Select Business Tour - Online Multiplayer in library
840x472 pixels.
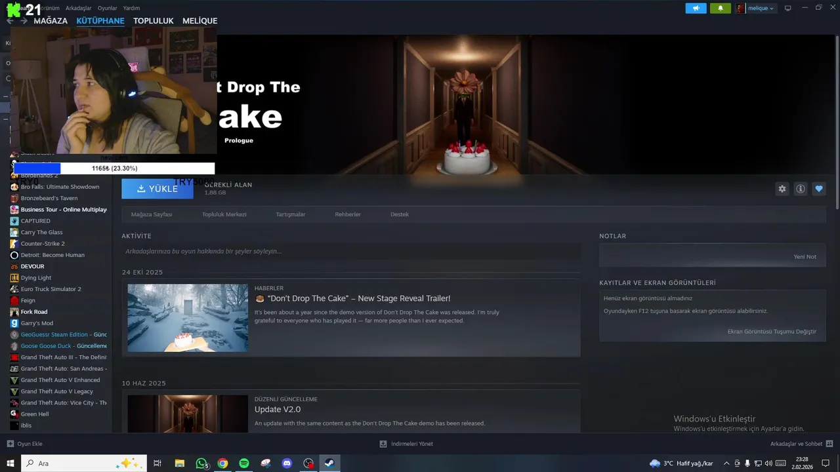[x=64, y=210]
